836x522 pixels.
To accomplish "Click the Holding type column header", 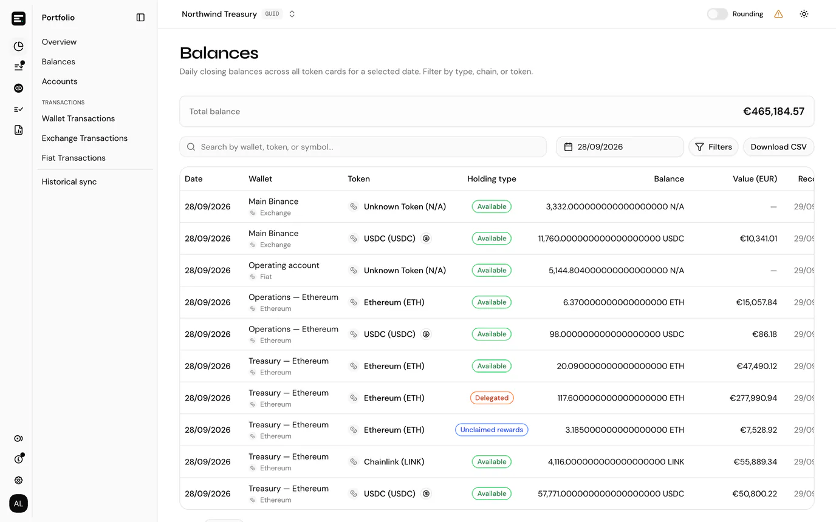I will pyautogui.click(x=492, y=179).
